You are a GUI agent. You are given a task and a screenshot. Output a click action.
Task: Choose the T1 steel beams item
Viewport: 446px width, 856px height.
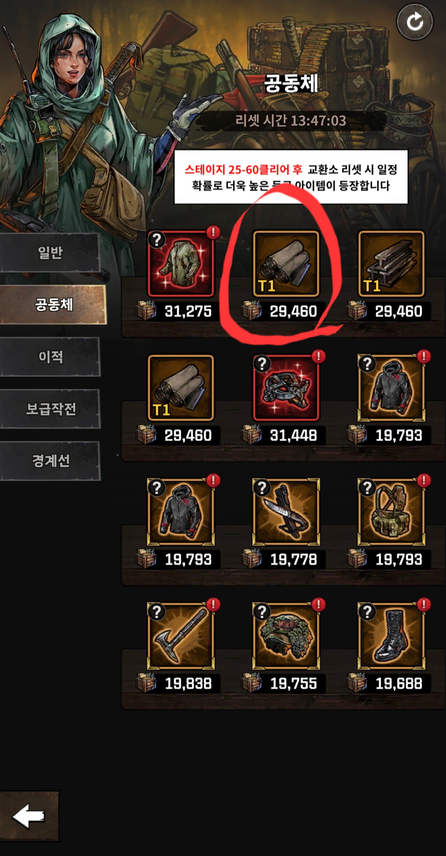point(391,264)
